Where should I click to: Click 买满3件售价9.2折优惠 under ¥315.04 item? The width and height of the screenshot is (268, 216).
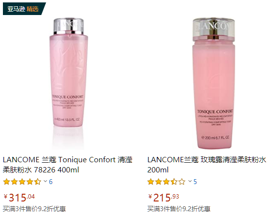tap(34, 209)
